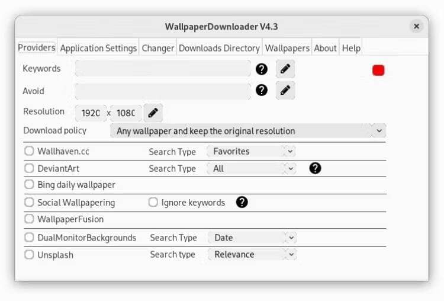Open the Help tab

coord(351,48)
